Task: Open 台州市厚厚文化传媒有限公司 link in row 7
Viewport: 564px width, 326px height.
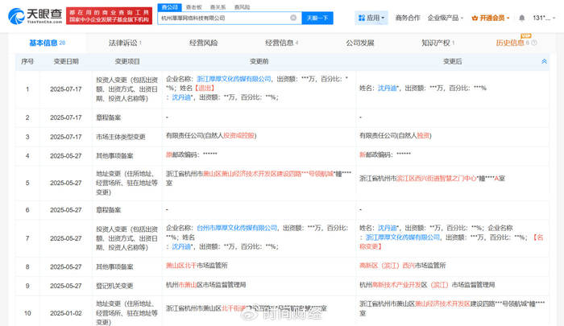Action: (237, 228)
